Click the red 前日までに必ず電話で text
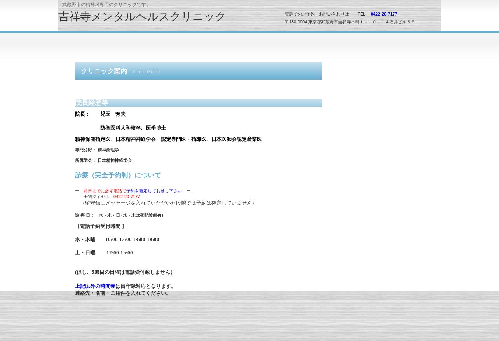The width and height of the screenshot is (499, 341). point(105,191)
